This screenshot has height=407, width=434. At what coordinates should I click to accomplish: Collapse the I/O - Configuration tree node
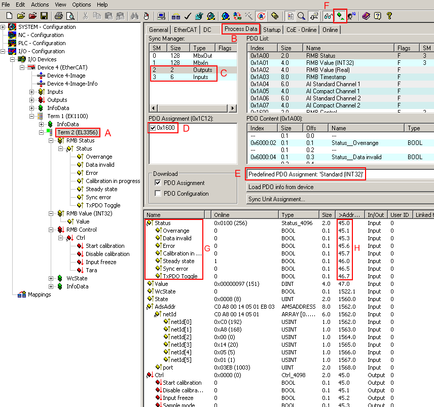3,51
